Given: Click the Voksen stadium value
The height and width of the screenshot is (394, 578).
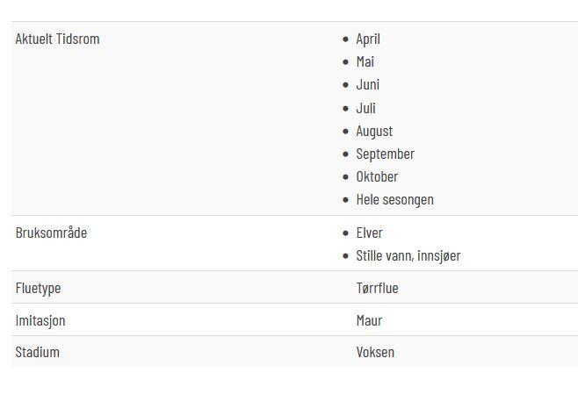Looking at the screenshot, I should click(375, 353).
